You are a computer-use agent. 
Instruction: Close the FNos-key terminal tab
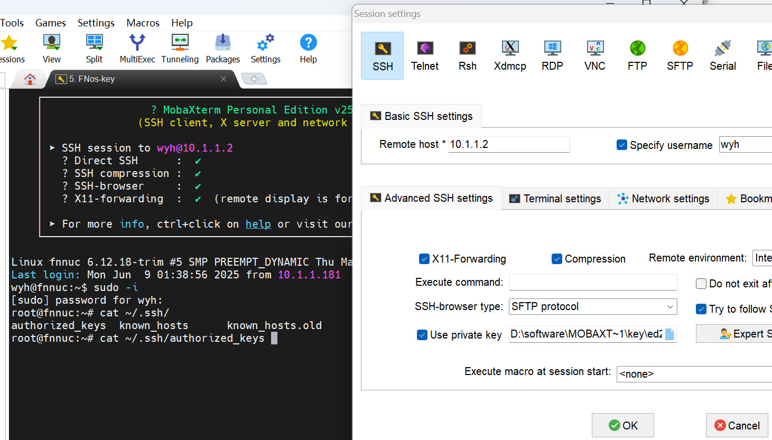(224, 79)
